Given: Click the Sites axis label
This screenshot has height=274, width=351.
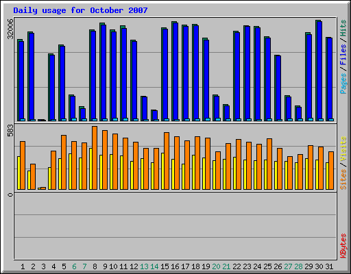Looking at the screenshot, I should [x=343, y=179].
